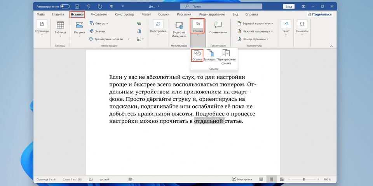Screen dimensions: 373x186
Task: Select the Ссылка hyperlink icon in dropdown
Action: pos(197,55)
